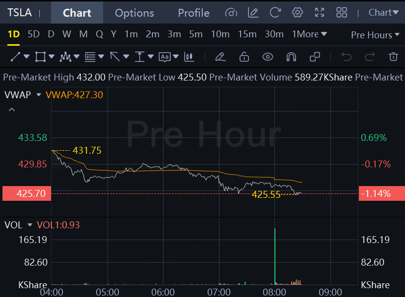
Task: Switch to the Profile tab
Action: (x=194, y=13)
